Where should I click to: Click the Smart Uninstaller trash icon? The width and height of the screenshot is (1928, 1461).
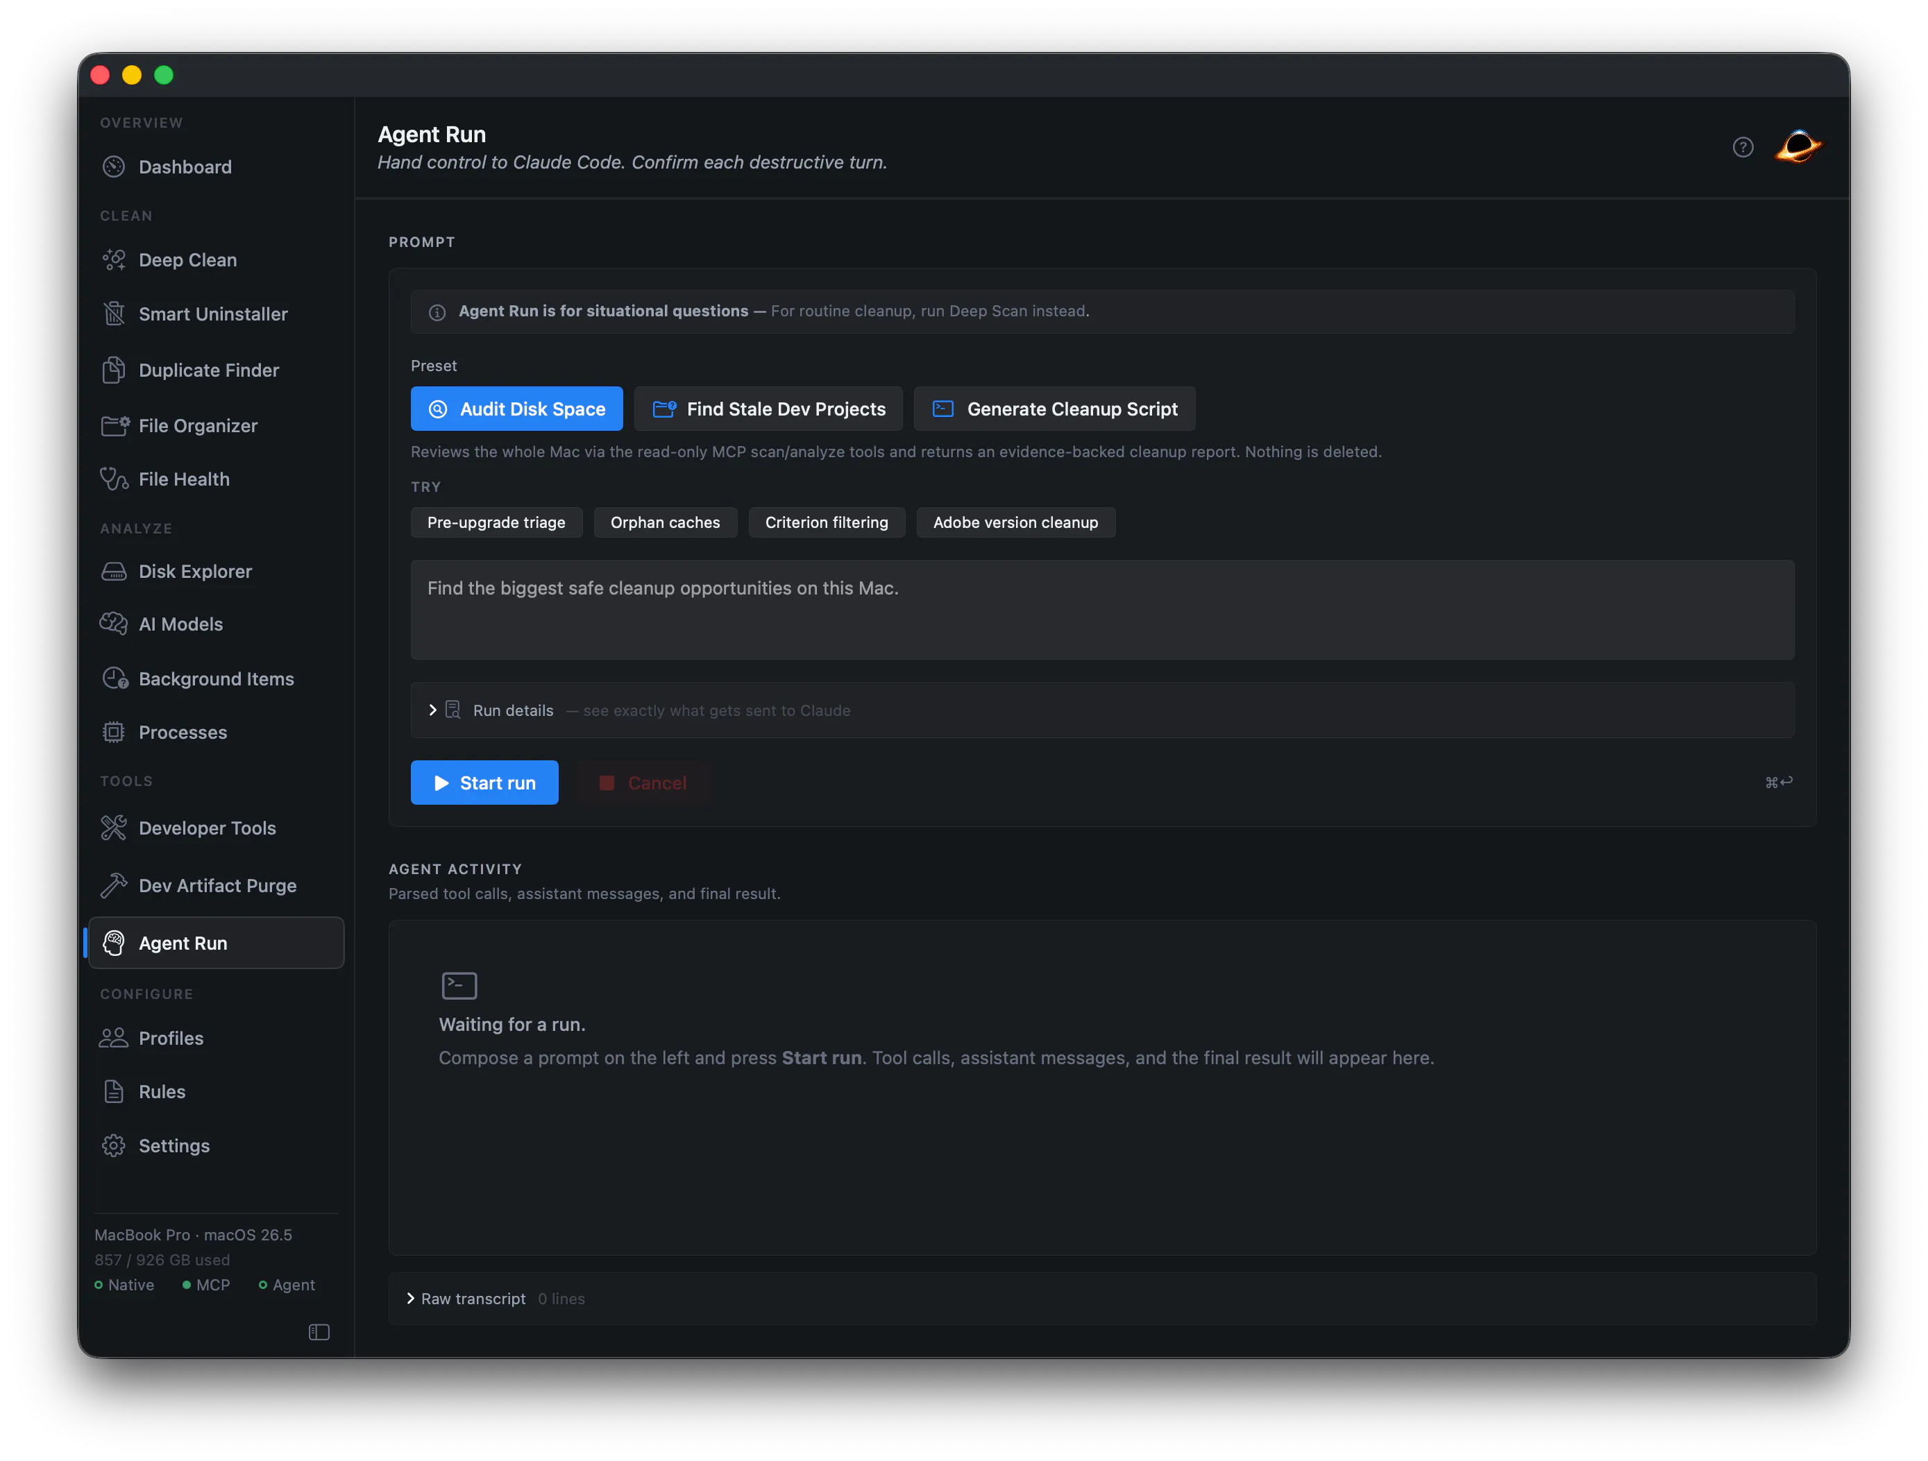113,314
